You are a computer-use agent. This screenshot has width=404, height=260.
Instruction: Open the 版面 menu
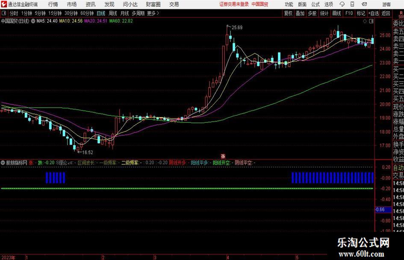pos(302,4)
